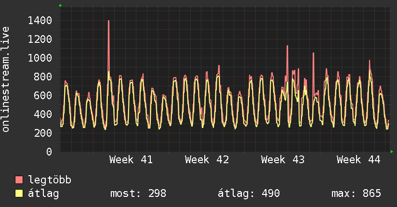
Task: Click the onlinestream.live vertical axis title
Action: [x=6, y=79]
